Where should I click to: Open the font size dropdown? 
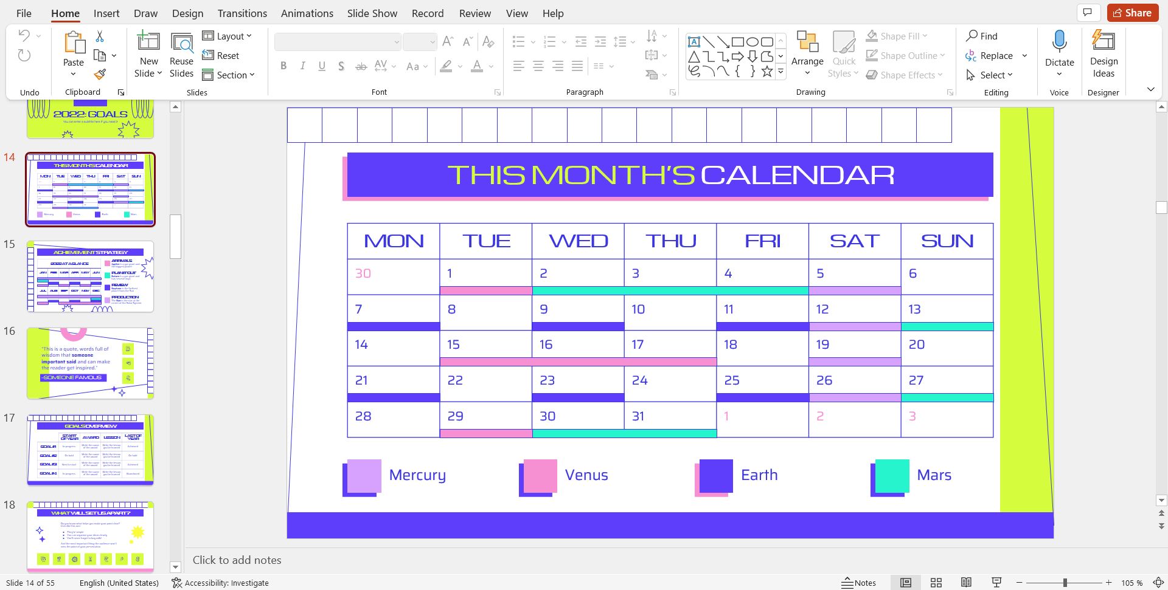(x=431, y=41)
